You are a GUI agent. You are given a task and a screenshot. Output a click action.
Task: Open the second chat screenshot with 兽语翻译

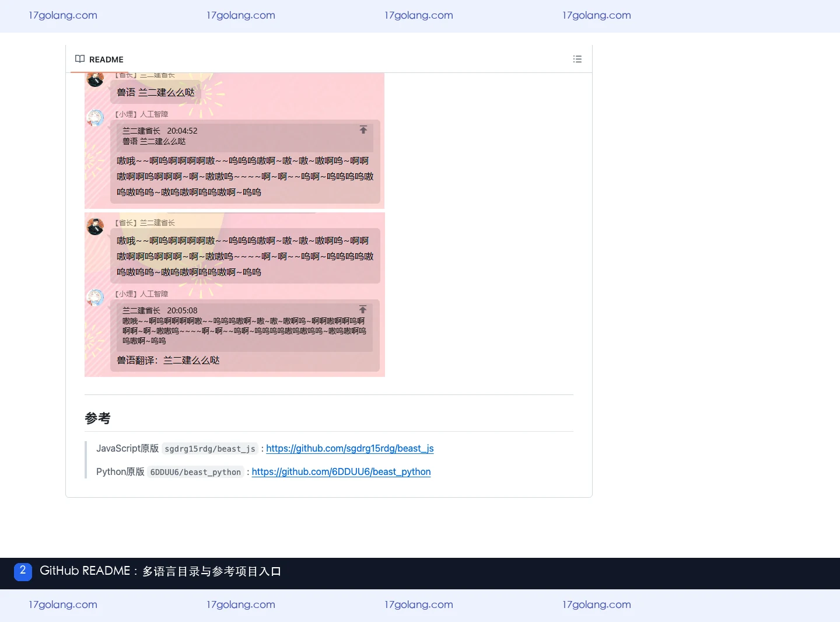pyautogui.click(x=235, y=295)
